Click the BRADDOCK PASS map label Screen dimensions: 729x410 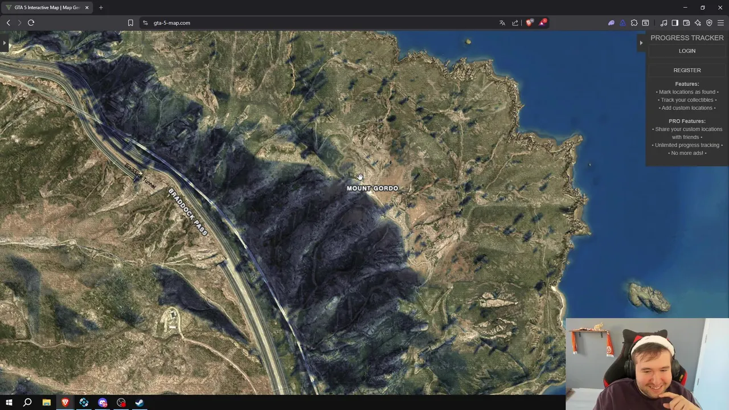click(187, 212)
